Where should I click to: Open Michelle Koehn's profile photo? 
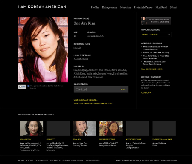click(x=111, y=128)
